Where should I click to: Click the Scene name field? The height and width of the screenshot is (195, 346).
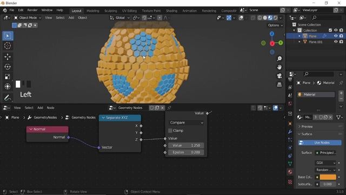(x=264, y=10)
